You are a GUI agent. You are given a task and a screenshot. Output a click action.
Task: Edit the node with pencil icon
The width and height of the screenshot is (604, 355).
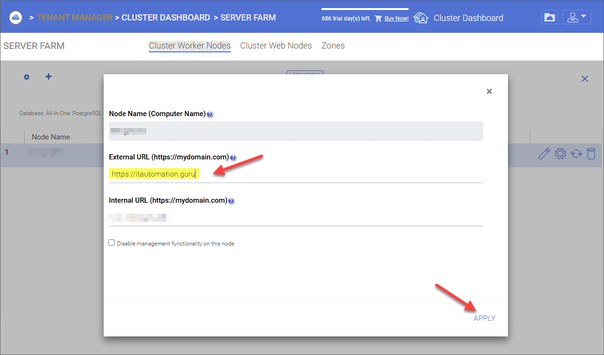[544, 153]
